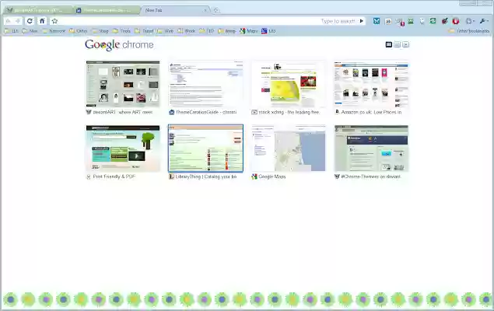Open the Maps bookmark
The height and width of the screenshot is (311, 494).
click(x=249, y=31)
